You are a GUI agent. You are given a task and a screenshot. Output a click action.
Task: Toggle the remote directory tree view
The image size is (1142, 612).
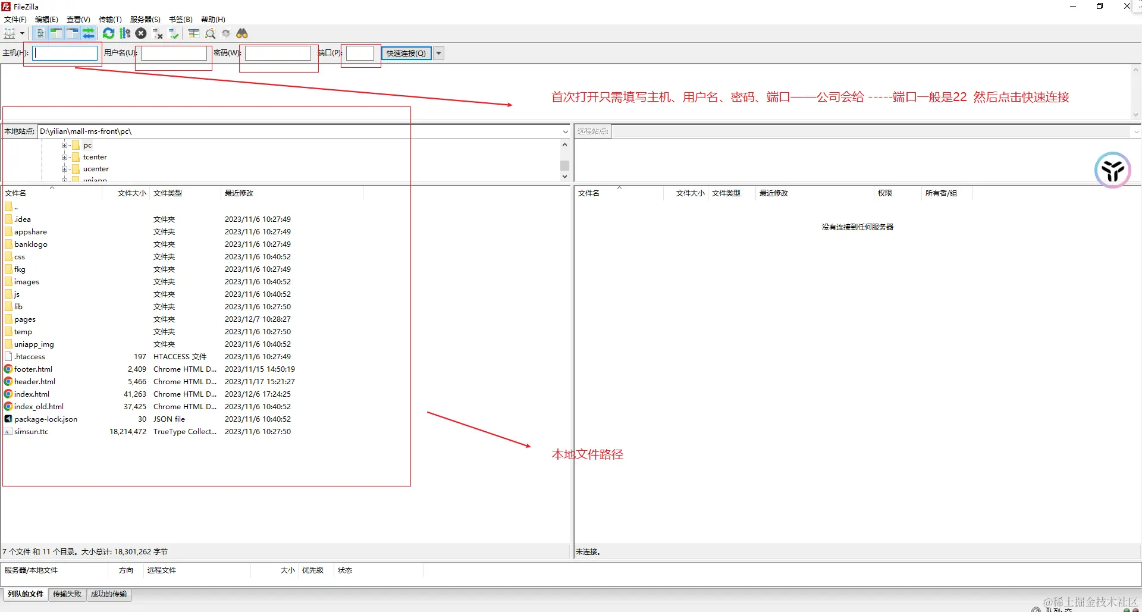pyautogui.click(x=73, y=33)
